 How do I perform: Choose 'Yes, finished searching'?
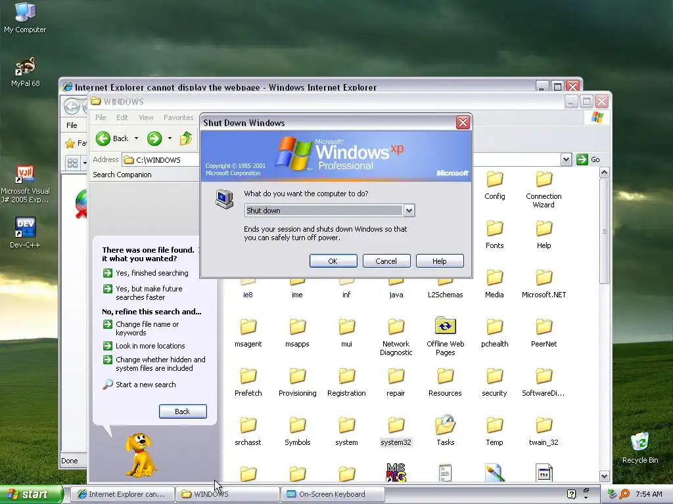click(x=146, y=273)
